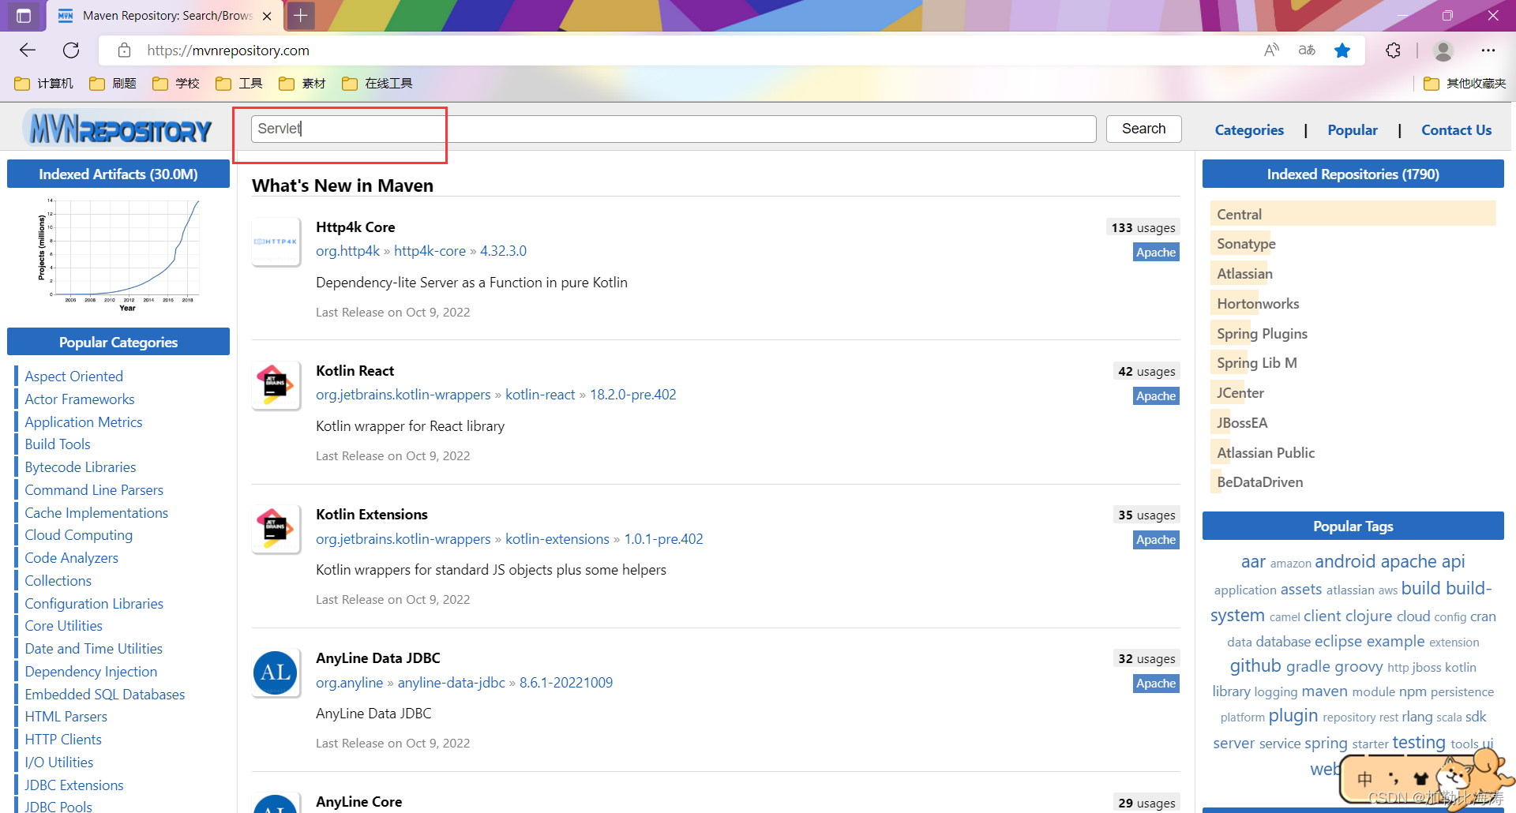Open the android popular tag

1345,561
